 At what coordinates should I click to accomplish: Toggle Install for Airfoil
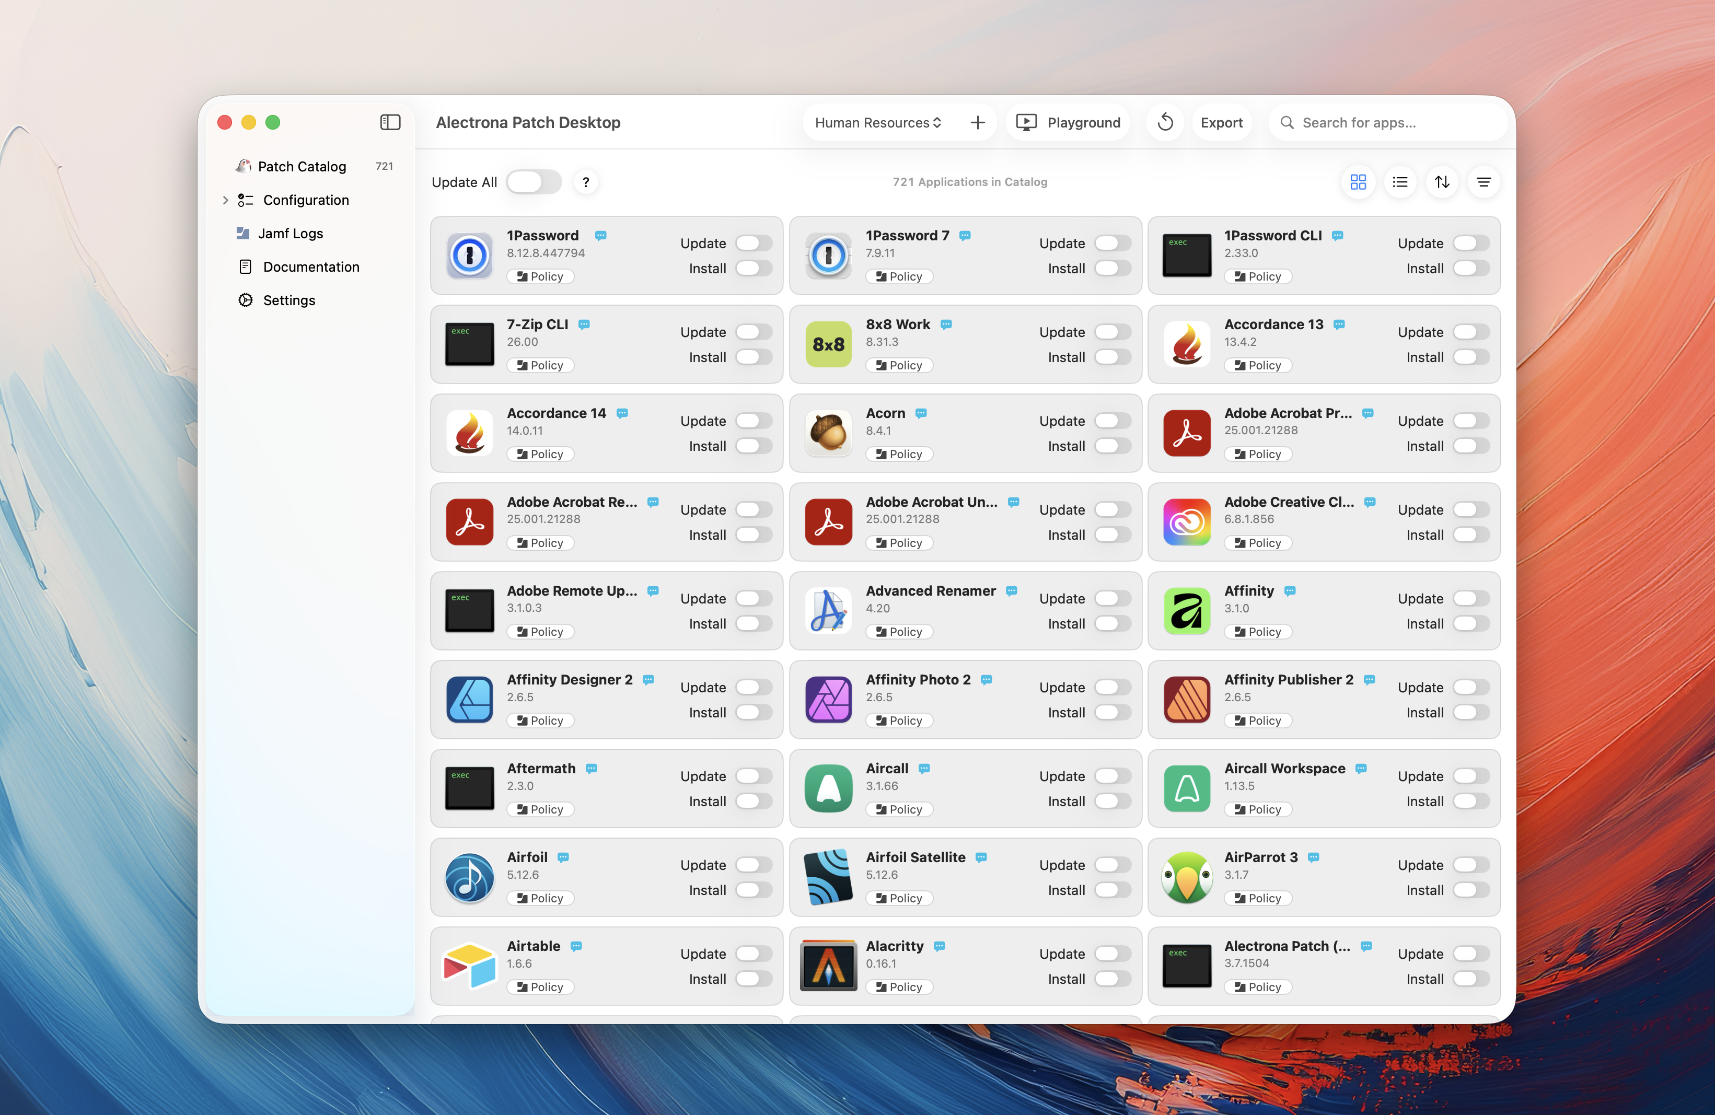753,890
